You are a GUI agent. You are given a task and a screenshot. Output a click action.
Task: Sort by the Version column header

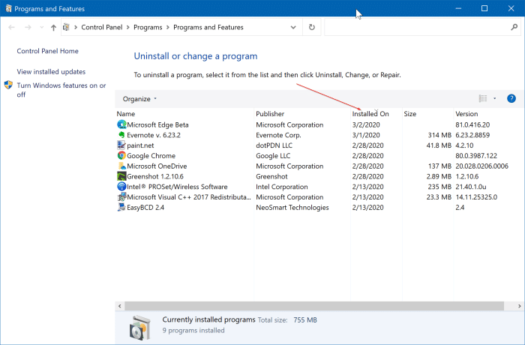tap(466, 114)
